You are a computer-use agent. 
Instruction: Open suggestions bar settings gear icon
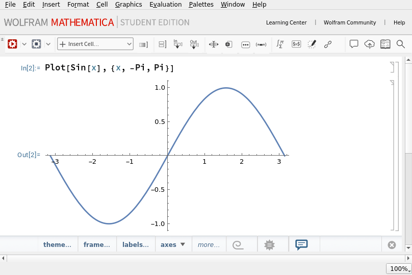click(269, 245)
